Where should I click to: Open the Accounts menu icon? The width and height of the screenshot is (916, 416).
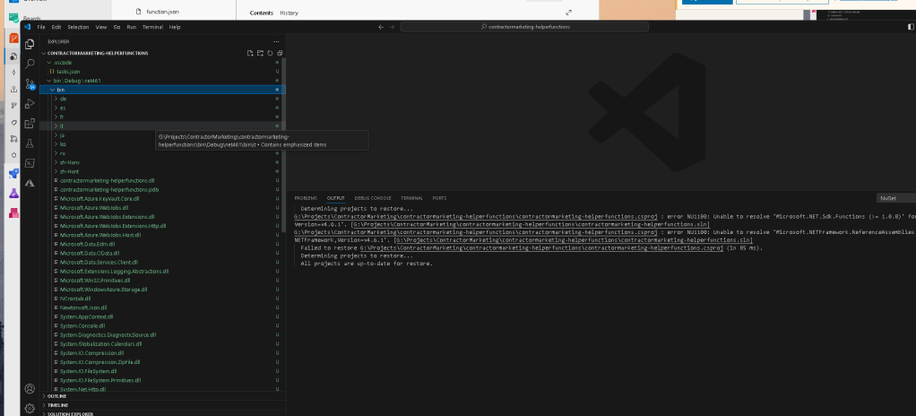click(30, 388)
